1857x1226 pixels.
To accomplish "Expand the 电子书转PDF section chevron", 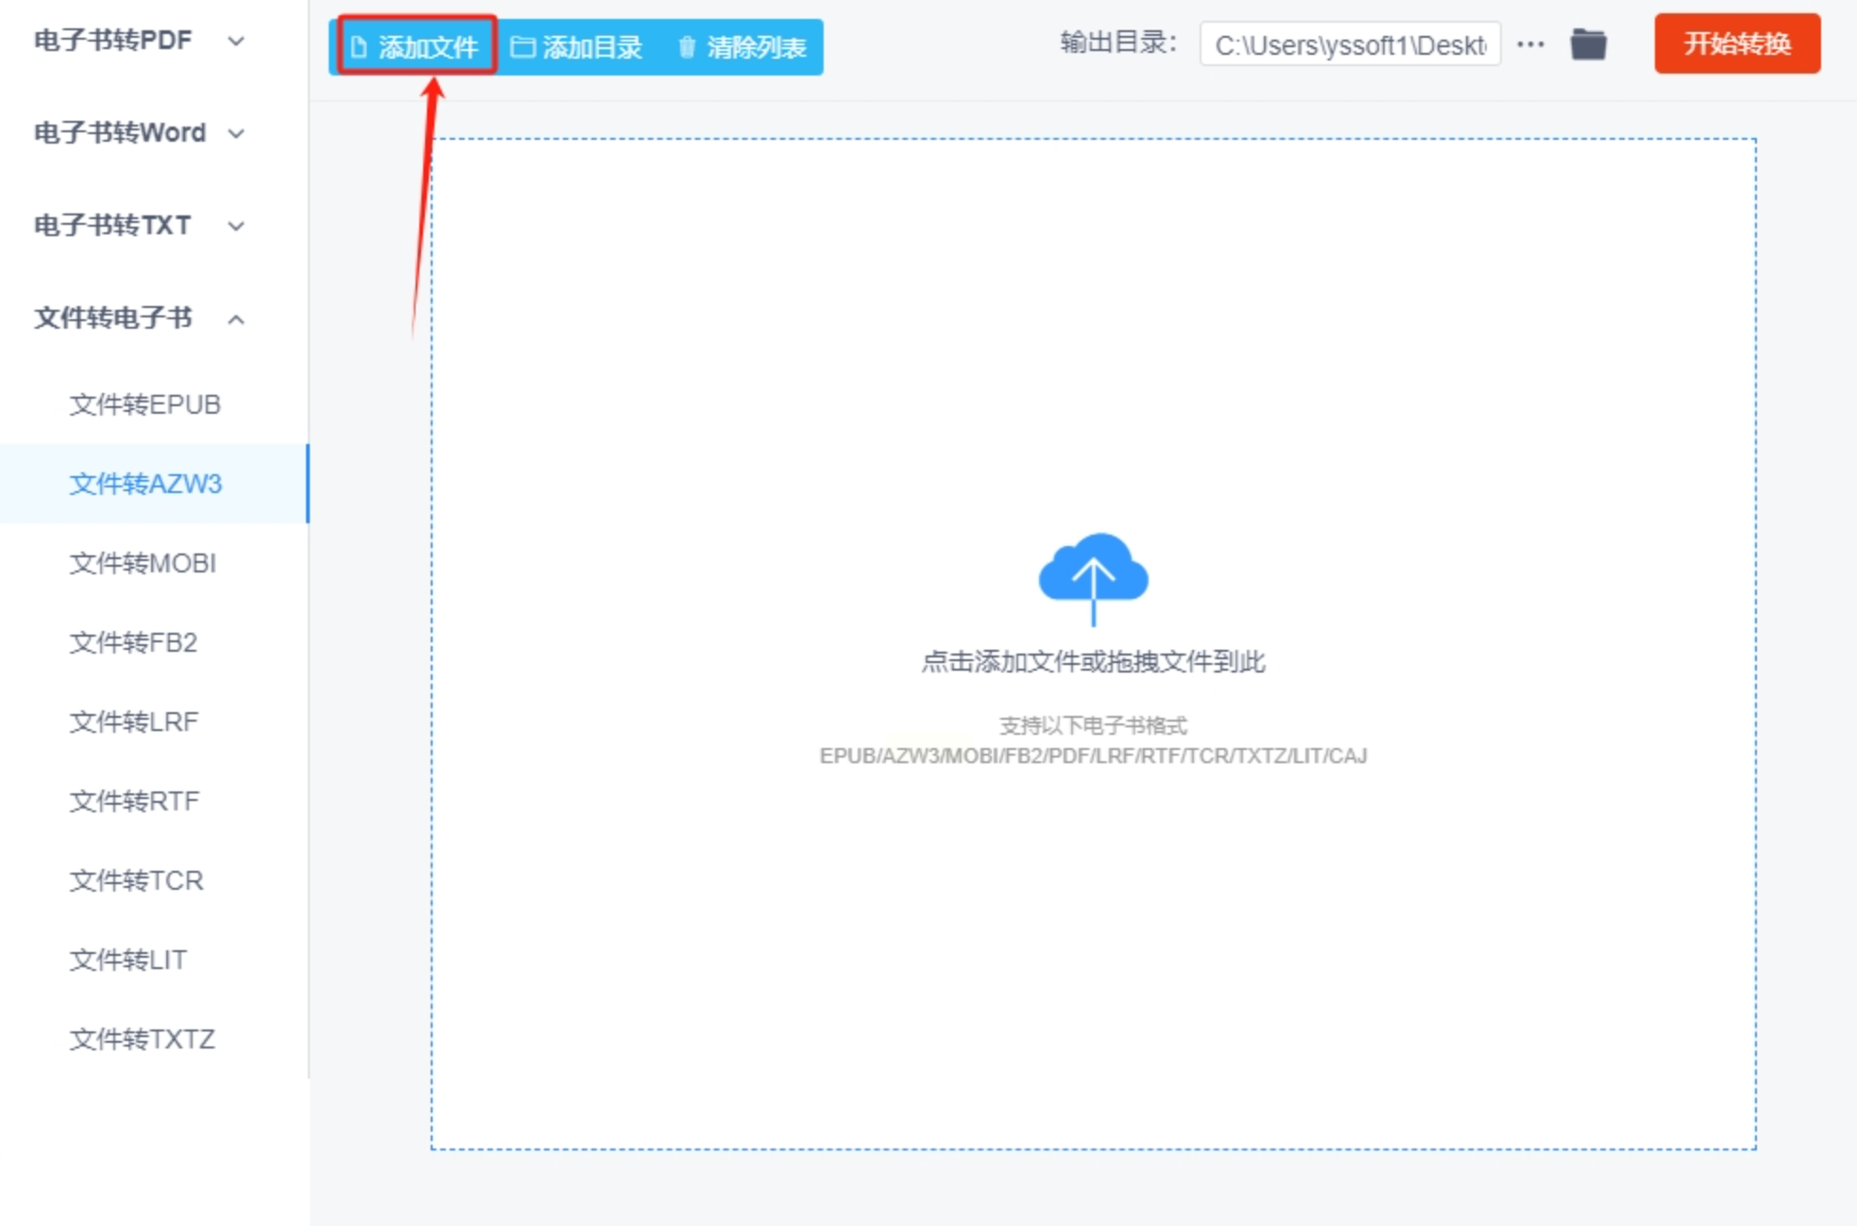I will 236,41.
